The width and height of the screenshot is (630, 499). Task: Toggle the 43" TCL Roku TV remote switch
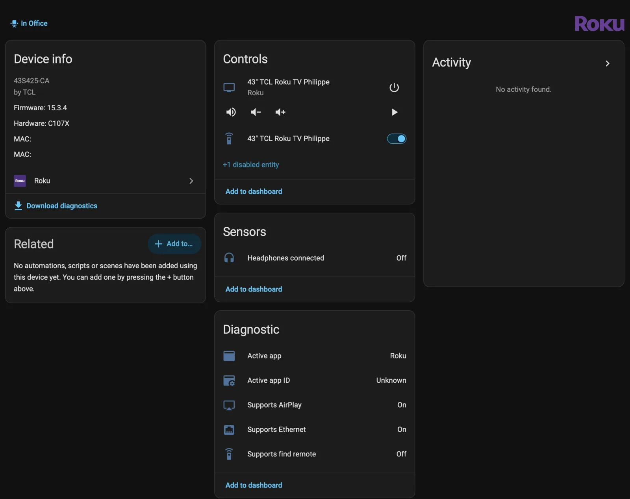397,139
